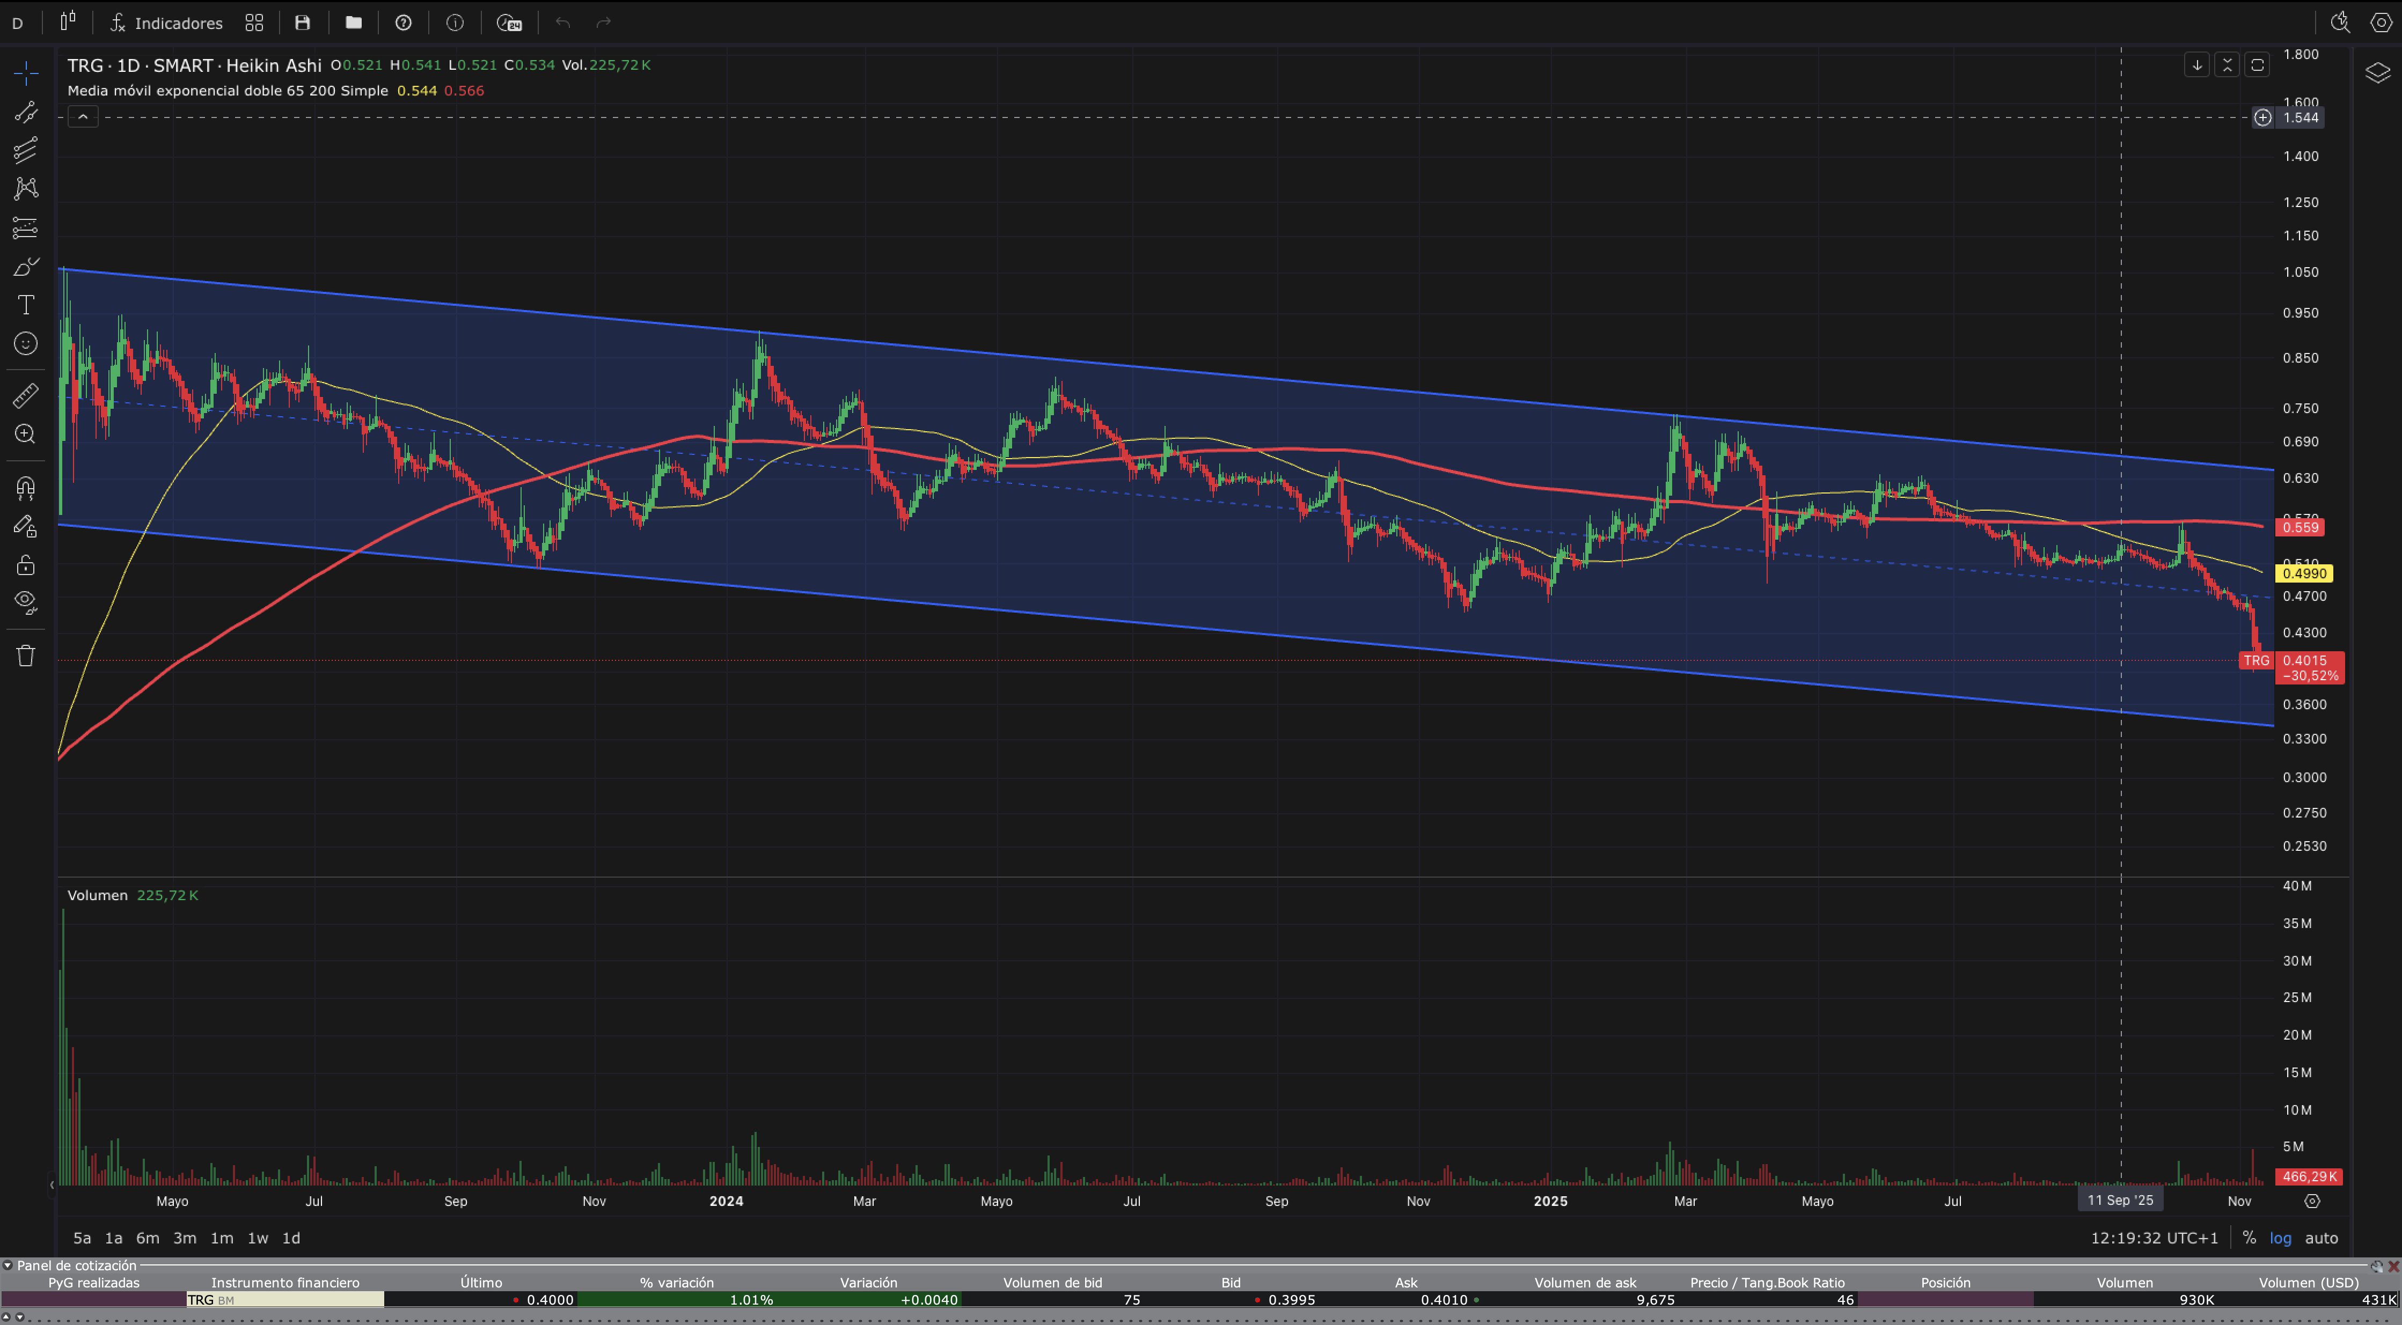Image resolution: width=2402 pixels, height=1325 pixels.
Task: Activate the magnet snap mode
Action: [x=26, y=488]
